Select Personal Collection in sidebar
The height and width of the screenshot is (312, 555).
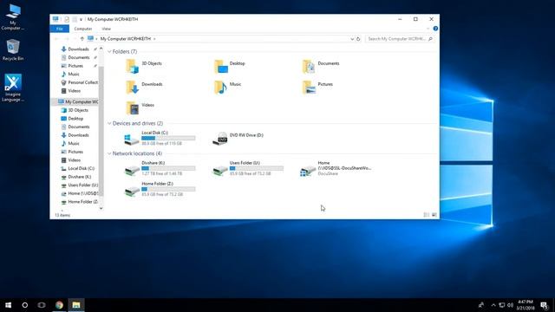pyautogui.click(x=80, y=82)
